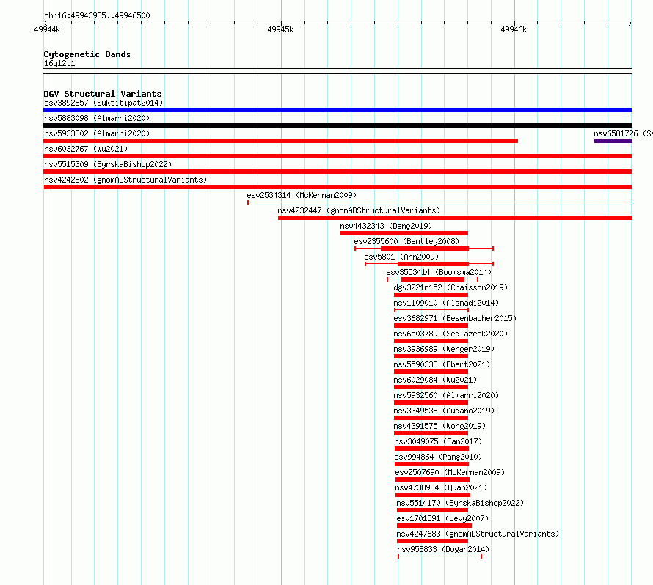Select the blue esv3892857 variant bar

[338, 110]
